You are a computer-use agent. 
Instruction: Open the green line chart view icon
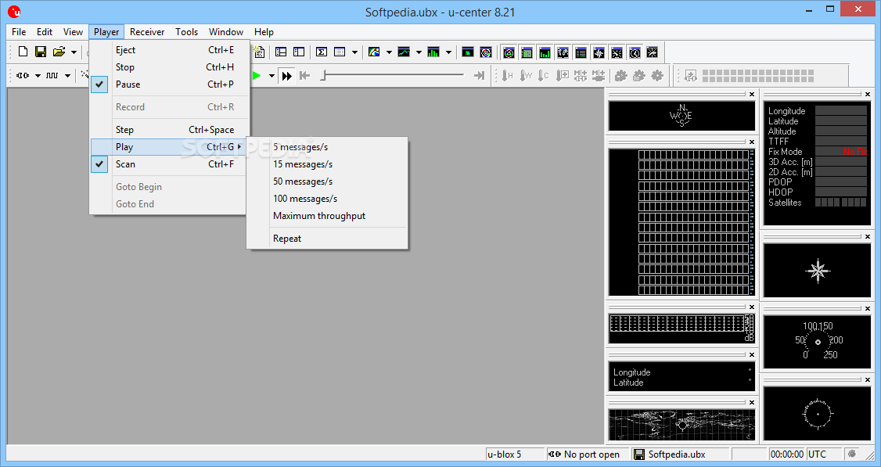tap(404, 52)
